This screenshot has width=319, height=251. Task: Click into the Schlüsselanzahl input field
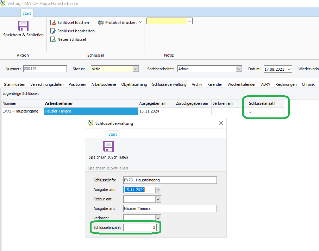pos(140,228)
